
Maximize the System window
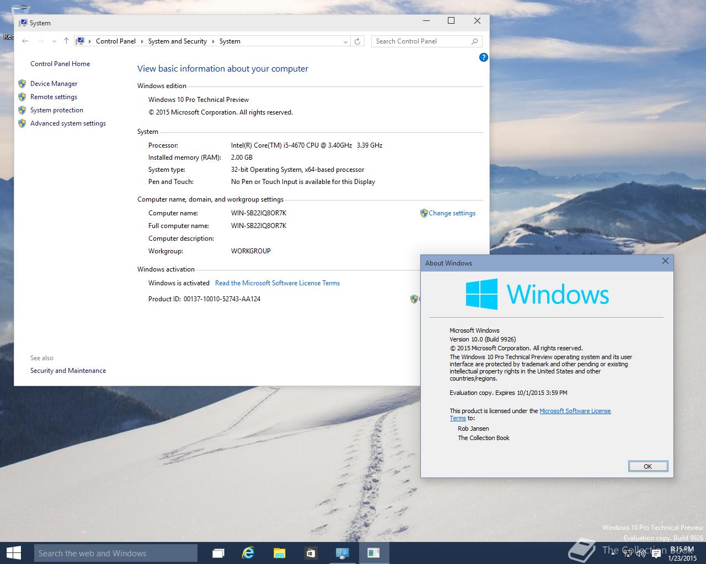click(x=451, y=21)
